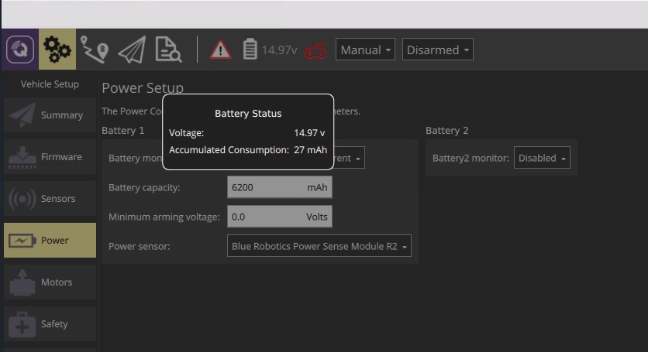Click the Sensors radio wave icon
This screenshot has width=648, height=352.
point(22,199)
